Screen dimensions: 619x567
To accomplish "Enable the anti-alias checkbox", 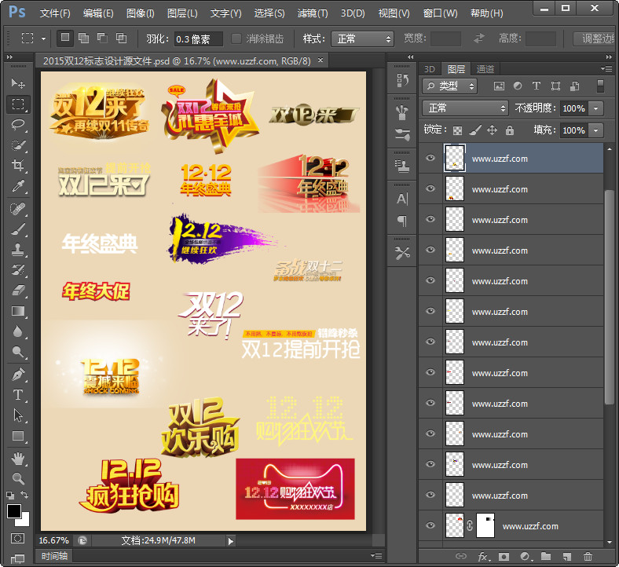I will click(237, 38).
